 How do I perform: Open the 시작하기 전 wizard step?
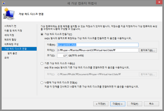coord(10,26)
